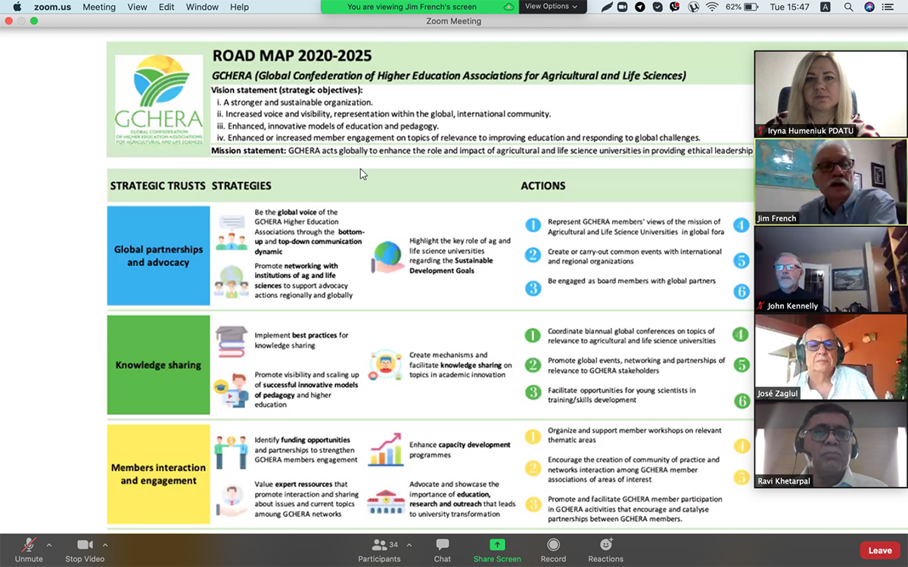Click the Wi-Fi status icon

coord(712,7)
